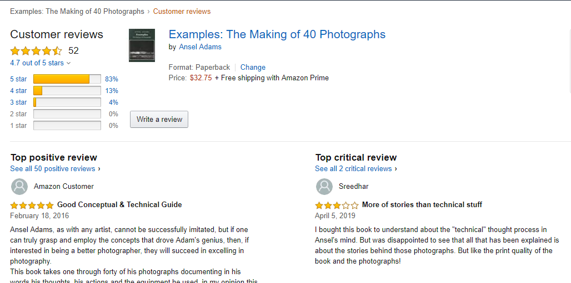Click three-star rating on critical review

tap(337, 205)
